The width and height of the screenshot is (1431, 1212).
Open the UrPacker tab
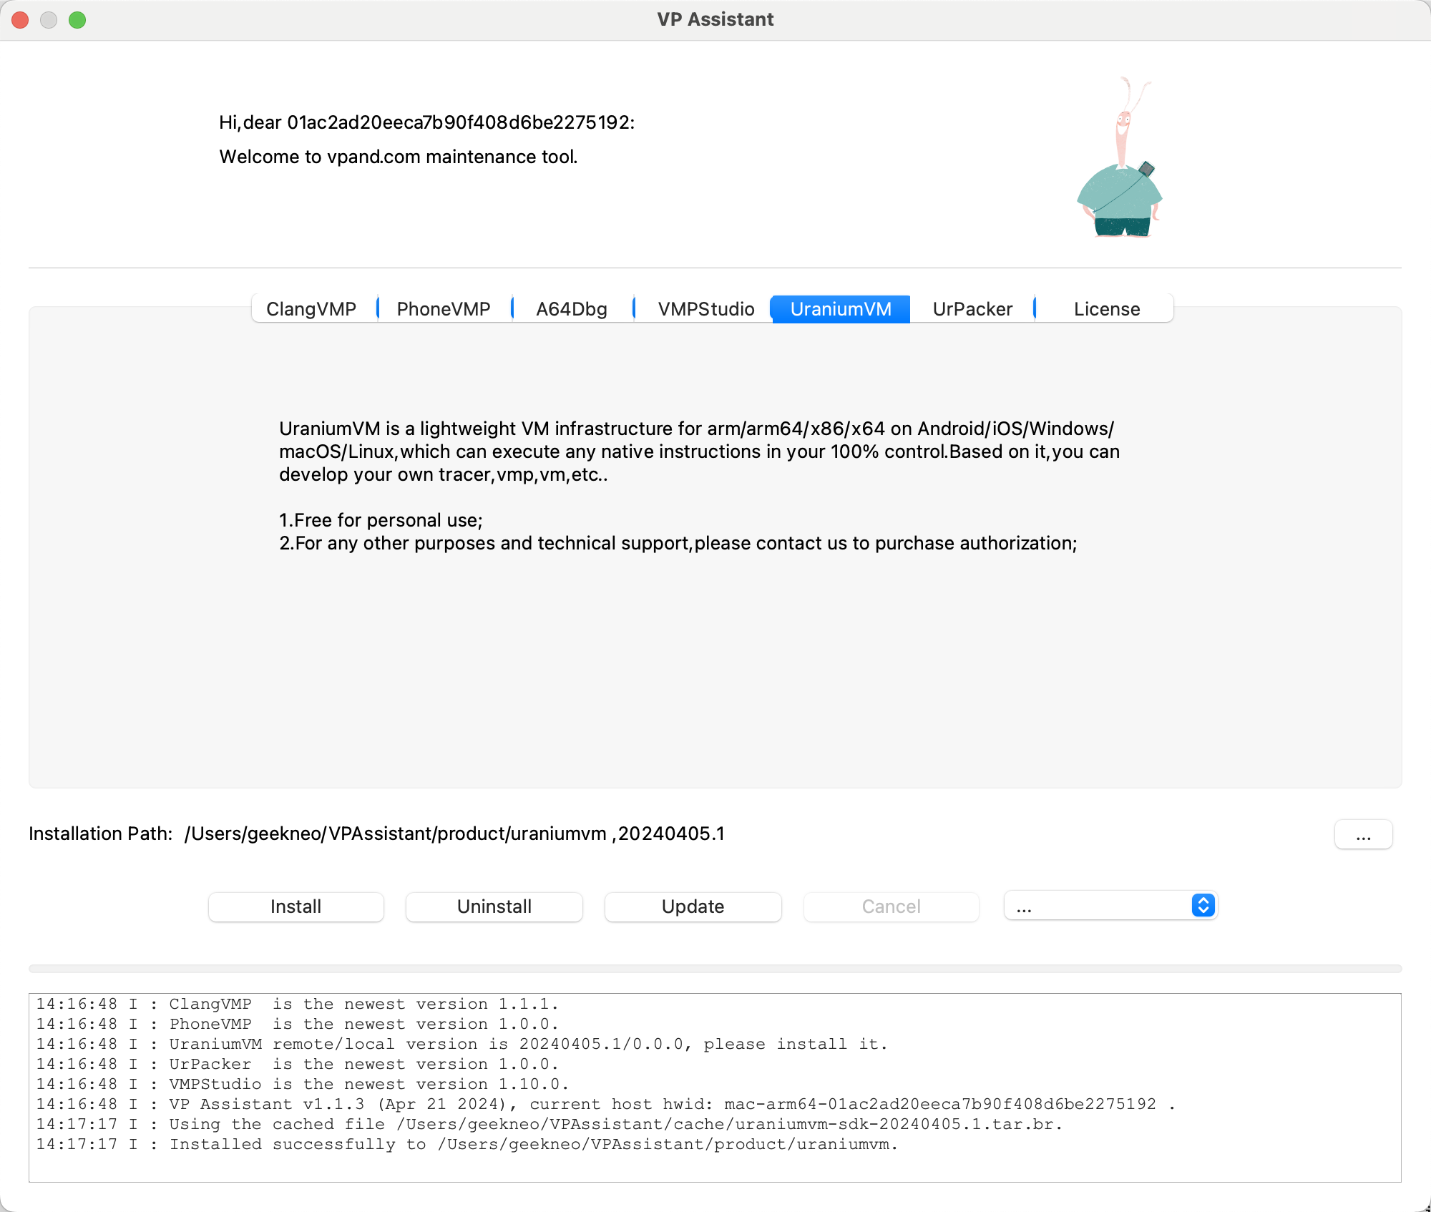tap(972, 309)
